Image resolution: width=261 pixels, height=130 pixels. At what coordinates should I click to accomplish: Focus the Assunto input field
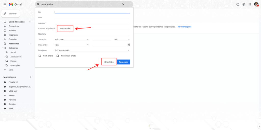click(92, 23)
